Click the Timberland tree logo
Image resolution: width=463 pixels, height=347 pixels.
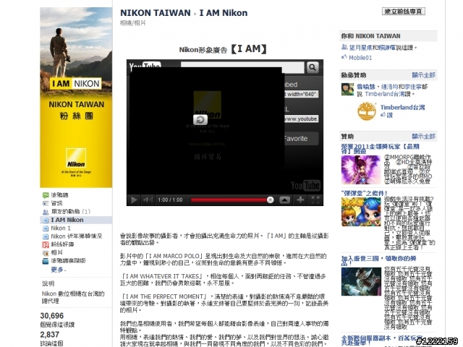tap(367, 111)
